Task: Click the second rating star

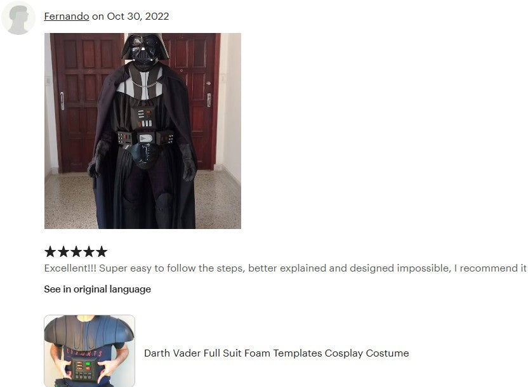Action: pyautogui.click(x=63, y=251)
